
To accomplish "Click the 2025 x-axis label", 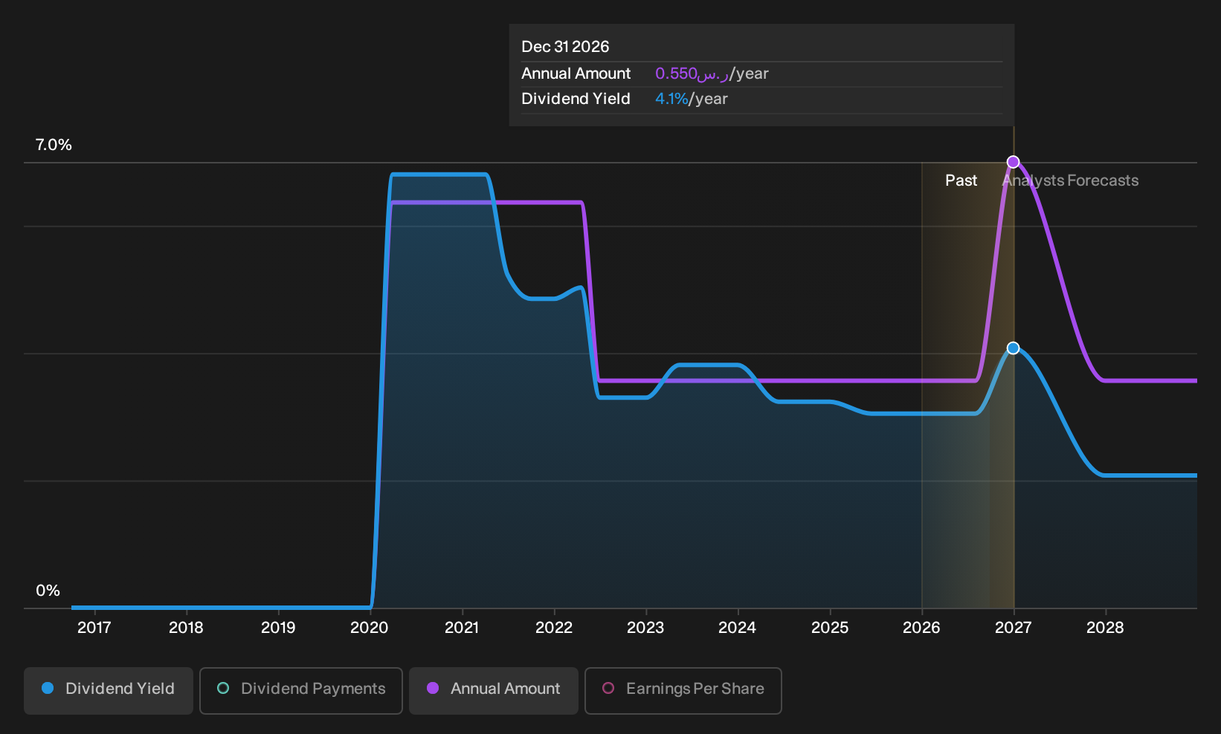I will coord(830,628).
